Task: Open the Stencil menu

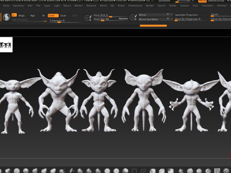Action: tap(161, 6)
